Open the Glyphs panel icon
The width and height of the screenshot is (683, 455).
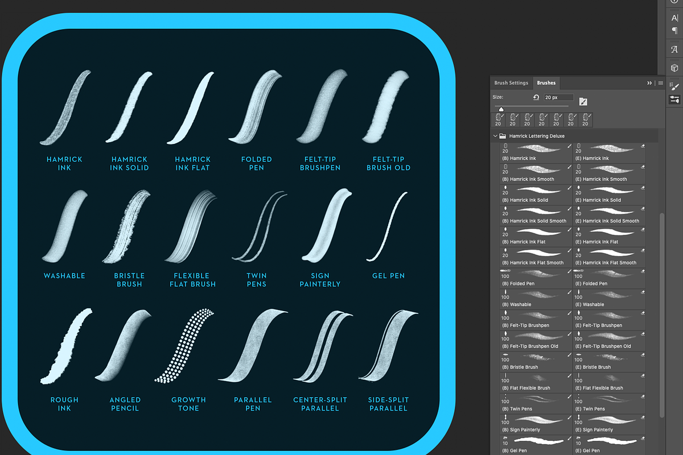tap(674, 49)
